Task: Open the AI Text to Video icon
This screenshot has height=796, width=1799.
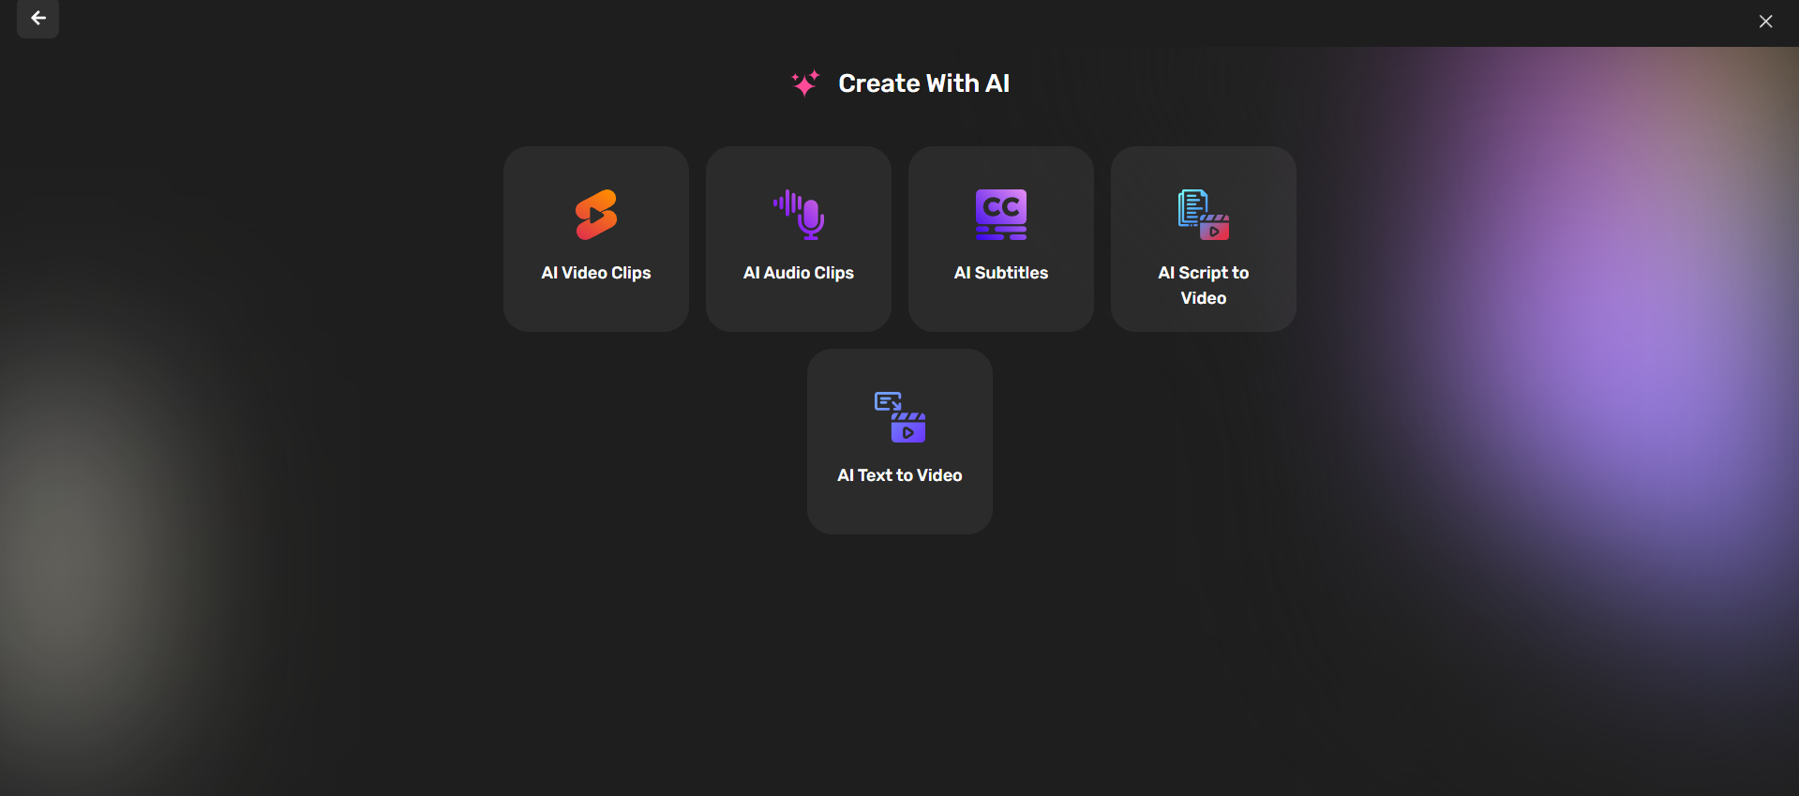Action: (900, 417)
